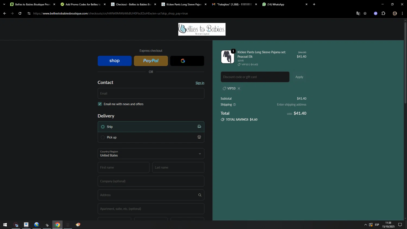Image resolution: width=407 pixels, height=229 pixels.
Task: Click the Last name field
Action: [178, 167]
